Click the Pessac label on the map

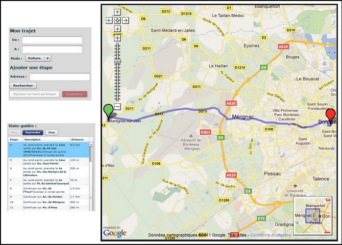click(x=272, y=174)
